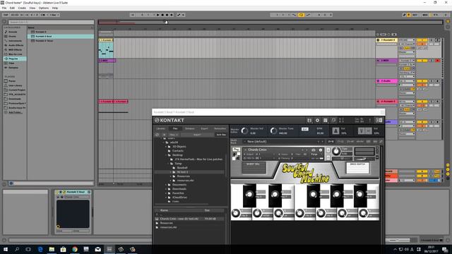Open View dropdown in Kontakt Files tab
Viewport: 452px width, 254px height.
173,135
